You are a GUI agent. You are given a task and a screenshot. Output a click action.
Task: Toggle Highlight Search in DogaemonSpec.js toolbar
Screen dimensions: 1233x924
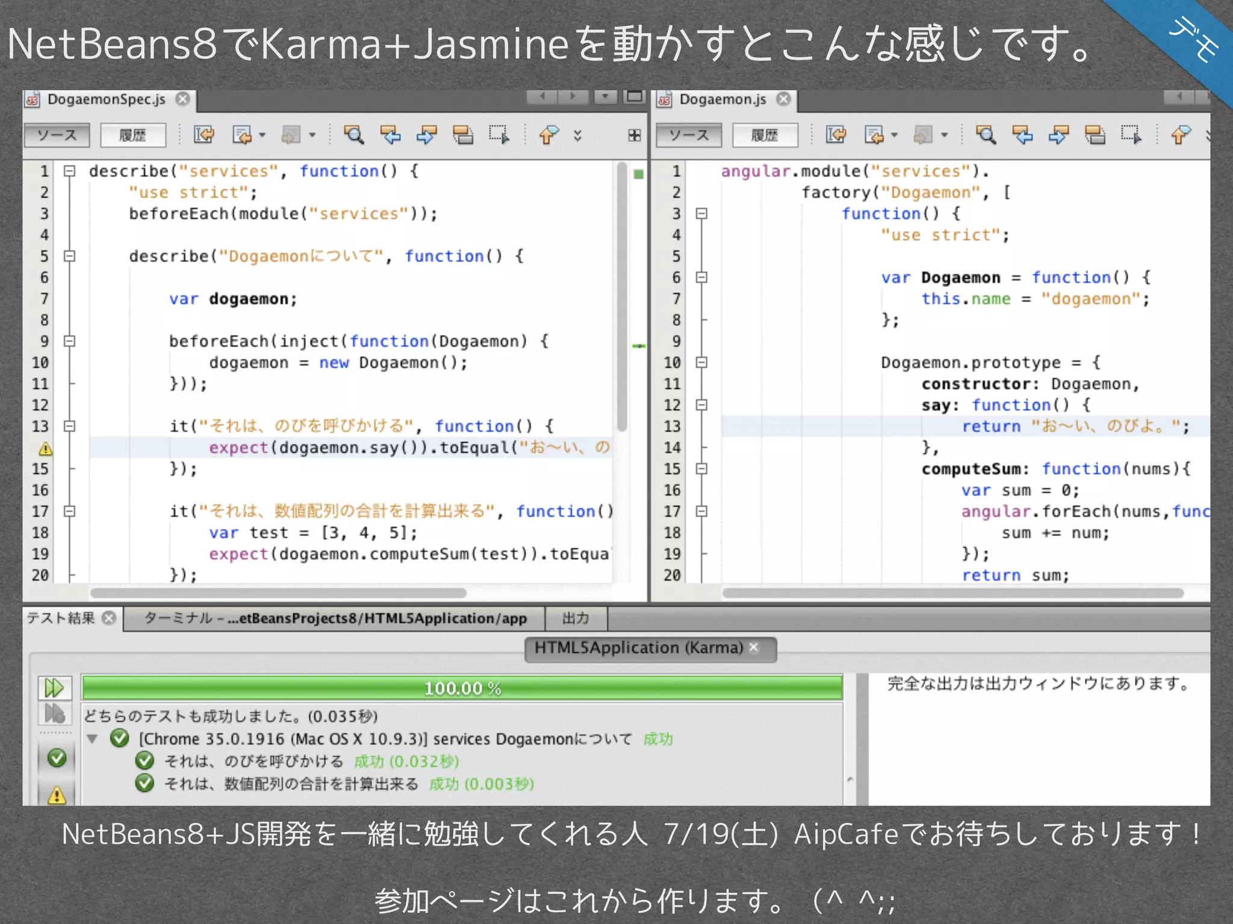click(462, 135)
